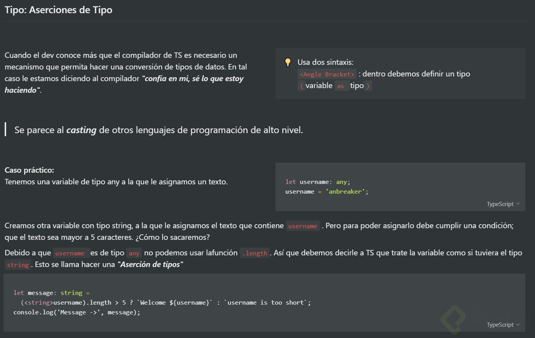Click sentence 'Tenemos una variable de tipo any'
Image resolution: width=535 pixels, height=338 pixels.
(x=116, y=182)
